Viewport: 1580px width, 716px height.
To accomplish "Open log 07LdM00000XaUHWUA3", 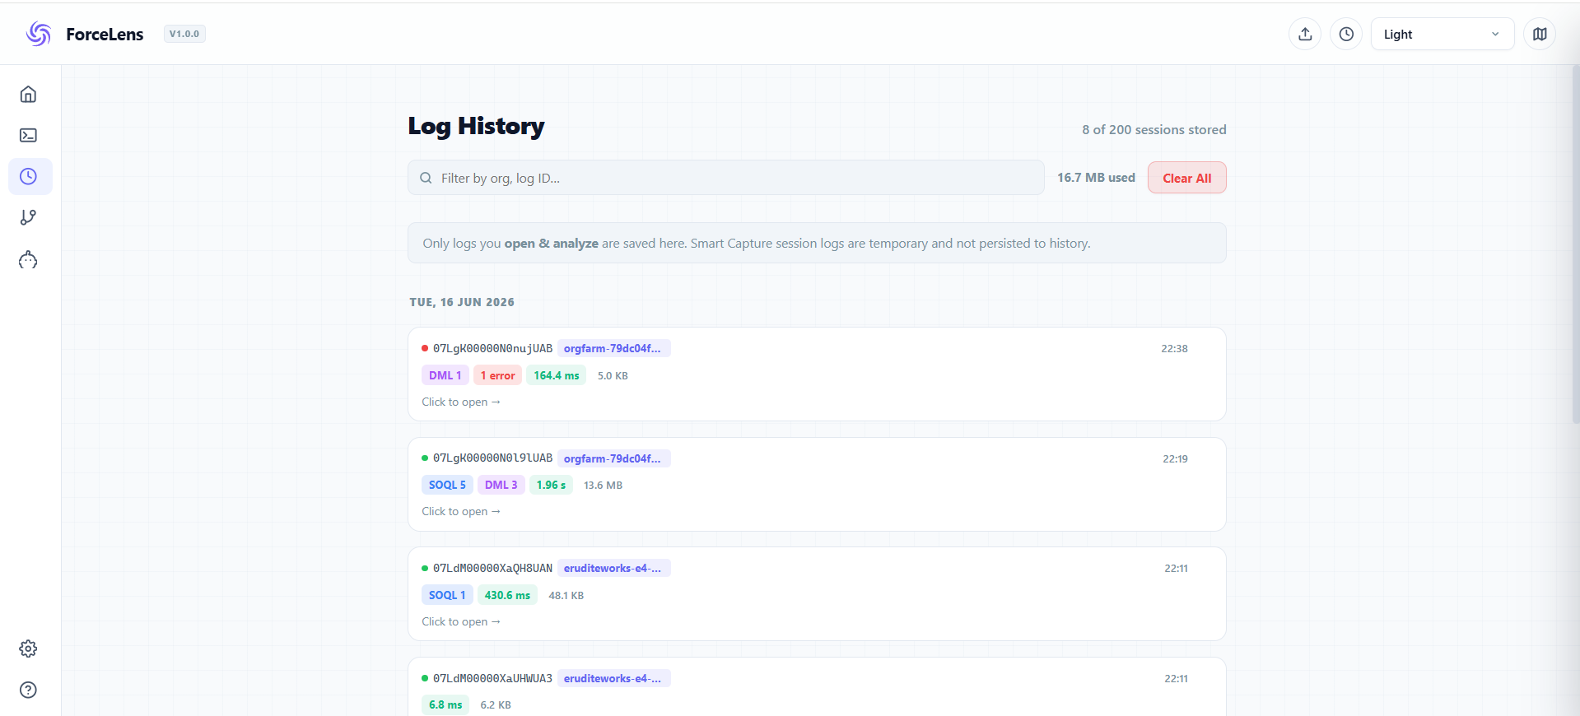I will (817, 686).
